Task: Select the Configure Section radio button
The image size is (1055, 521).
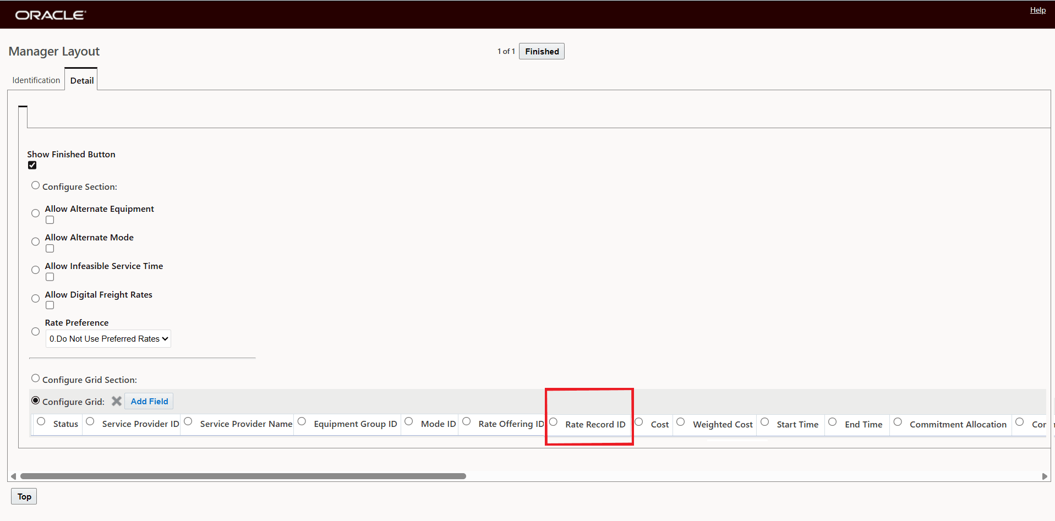Action: tap(36, 185)
